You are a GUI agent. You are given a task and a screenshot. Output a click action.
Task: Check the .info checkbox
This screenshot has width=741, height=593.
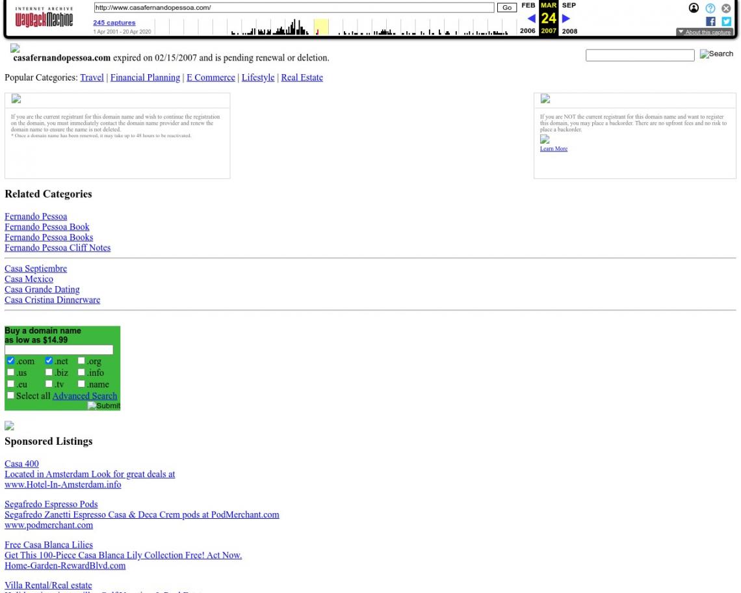[x=81, y=372]
